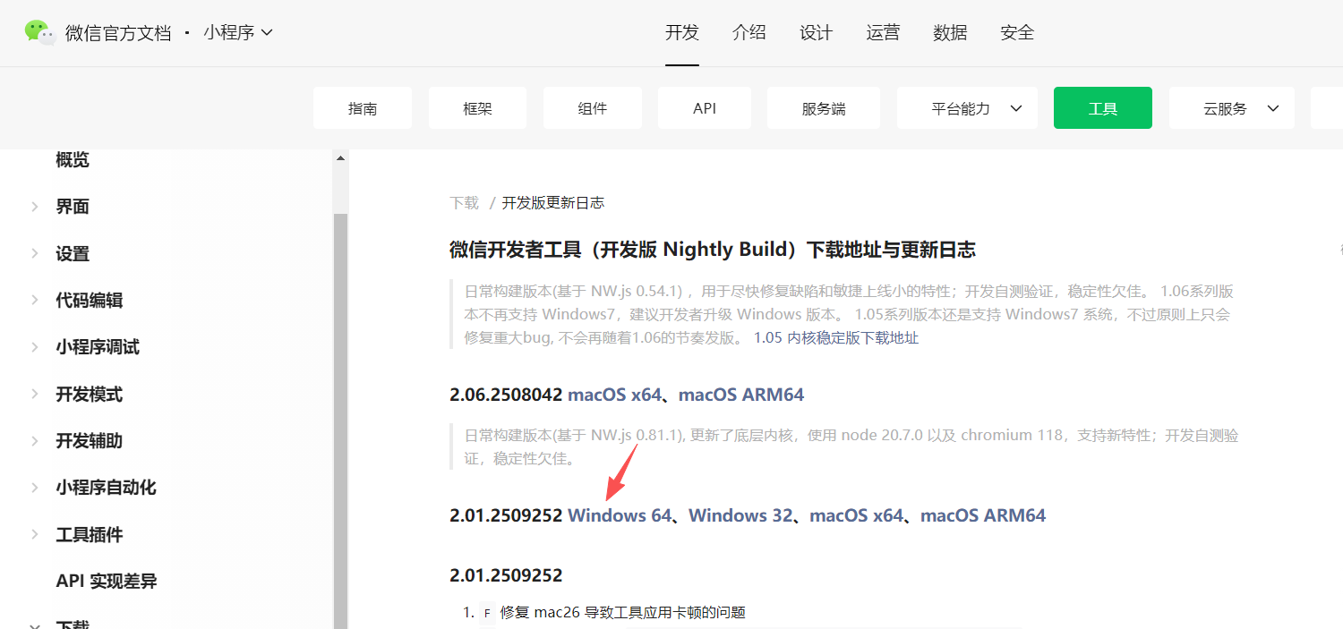The height and width of the screenshot is (629, 1343).
Task: Switch to the 设计 tab
Action: click(x=817, y=33)
